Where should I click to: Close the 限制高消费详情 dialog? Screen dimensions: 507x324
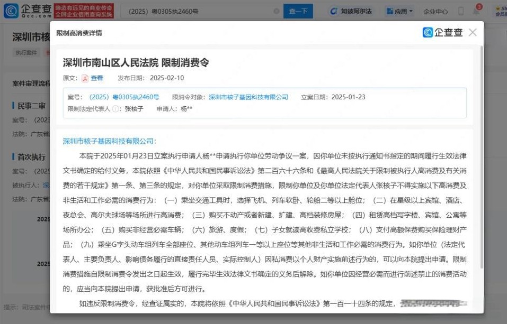click(x=473, y=32)
